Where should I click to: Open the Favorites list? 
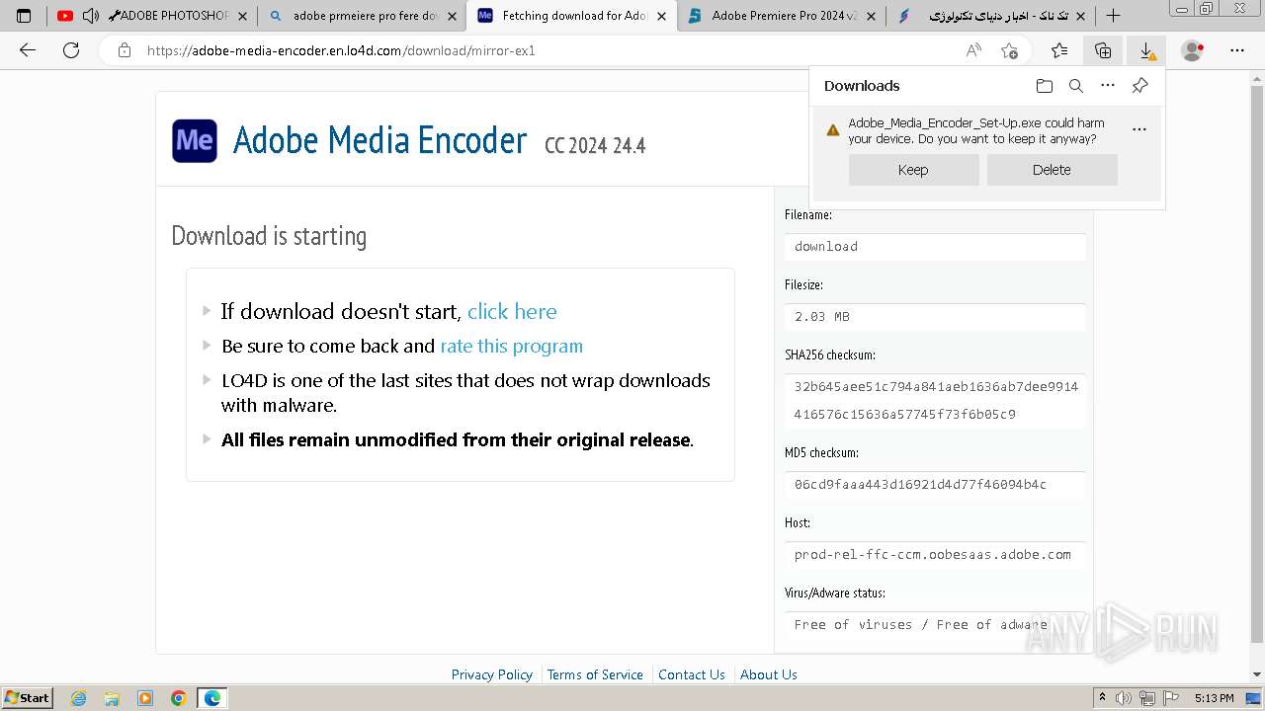[x=1059, y=50]
